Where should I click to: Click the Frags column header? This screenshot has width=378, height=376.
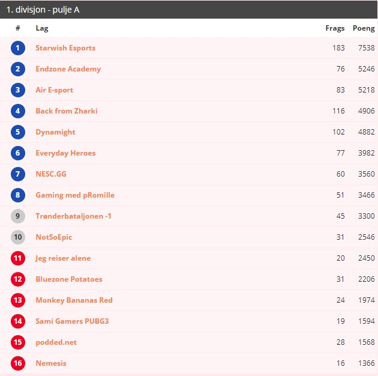335,28
